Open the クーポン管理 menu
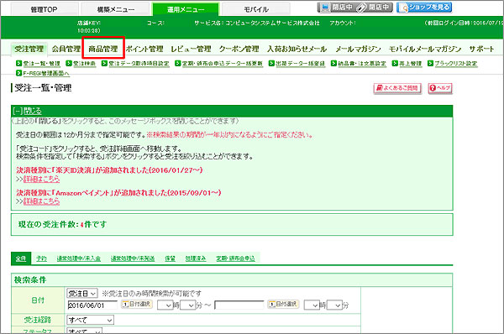 tap(239, 50)
